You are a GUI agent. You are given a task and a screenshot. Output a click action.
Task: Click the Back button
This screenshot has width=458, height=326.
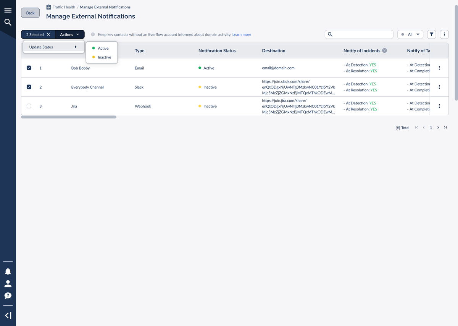point(30,13)
